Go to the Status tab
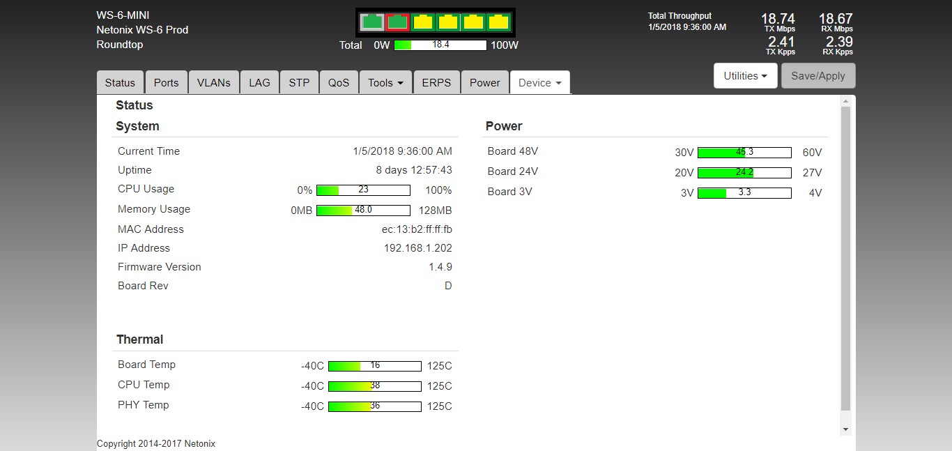The width and height of the screenshot is (952, 451). click(120, 82)
